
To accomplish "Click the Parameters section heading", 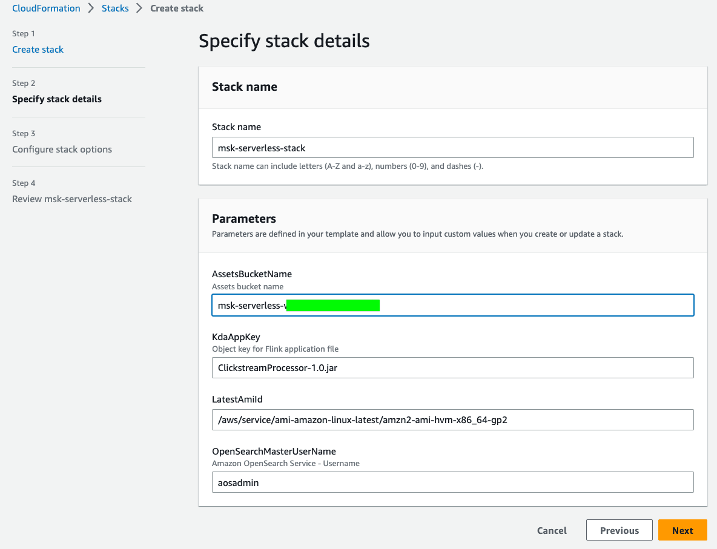I will click(244, 219).
